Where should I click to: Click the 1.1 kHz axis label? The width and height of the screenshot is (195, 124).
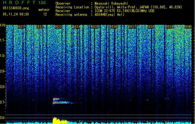click(x=2, y=40)
